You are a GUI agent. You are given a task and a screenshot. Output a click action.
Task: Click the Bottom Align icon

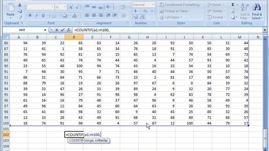[100, 7]
